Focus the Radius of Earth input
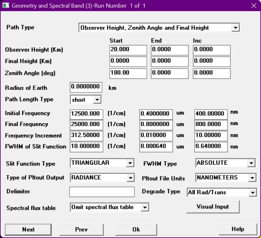The width and height of the screenshot is (261, 238). point(86,87)
